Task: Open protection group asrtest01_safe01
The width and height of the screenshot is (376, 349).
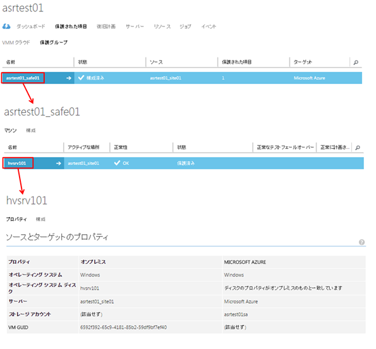Action: [23, 78]
